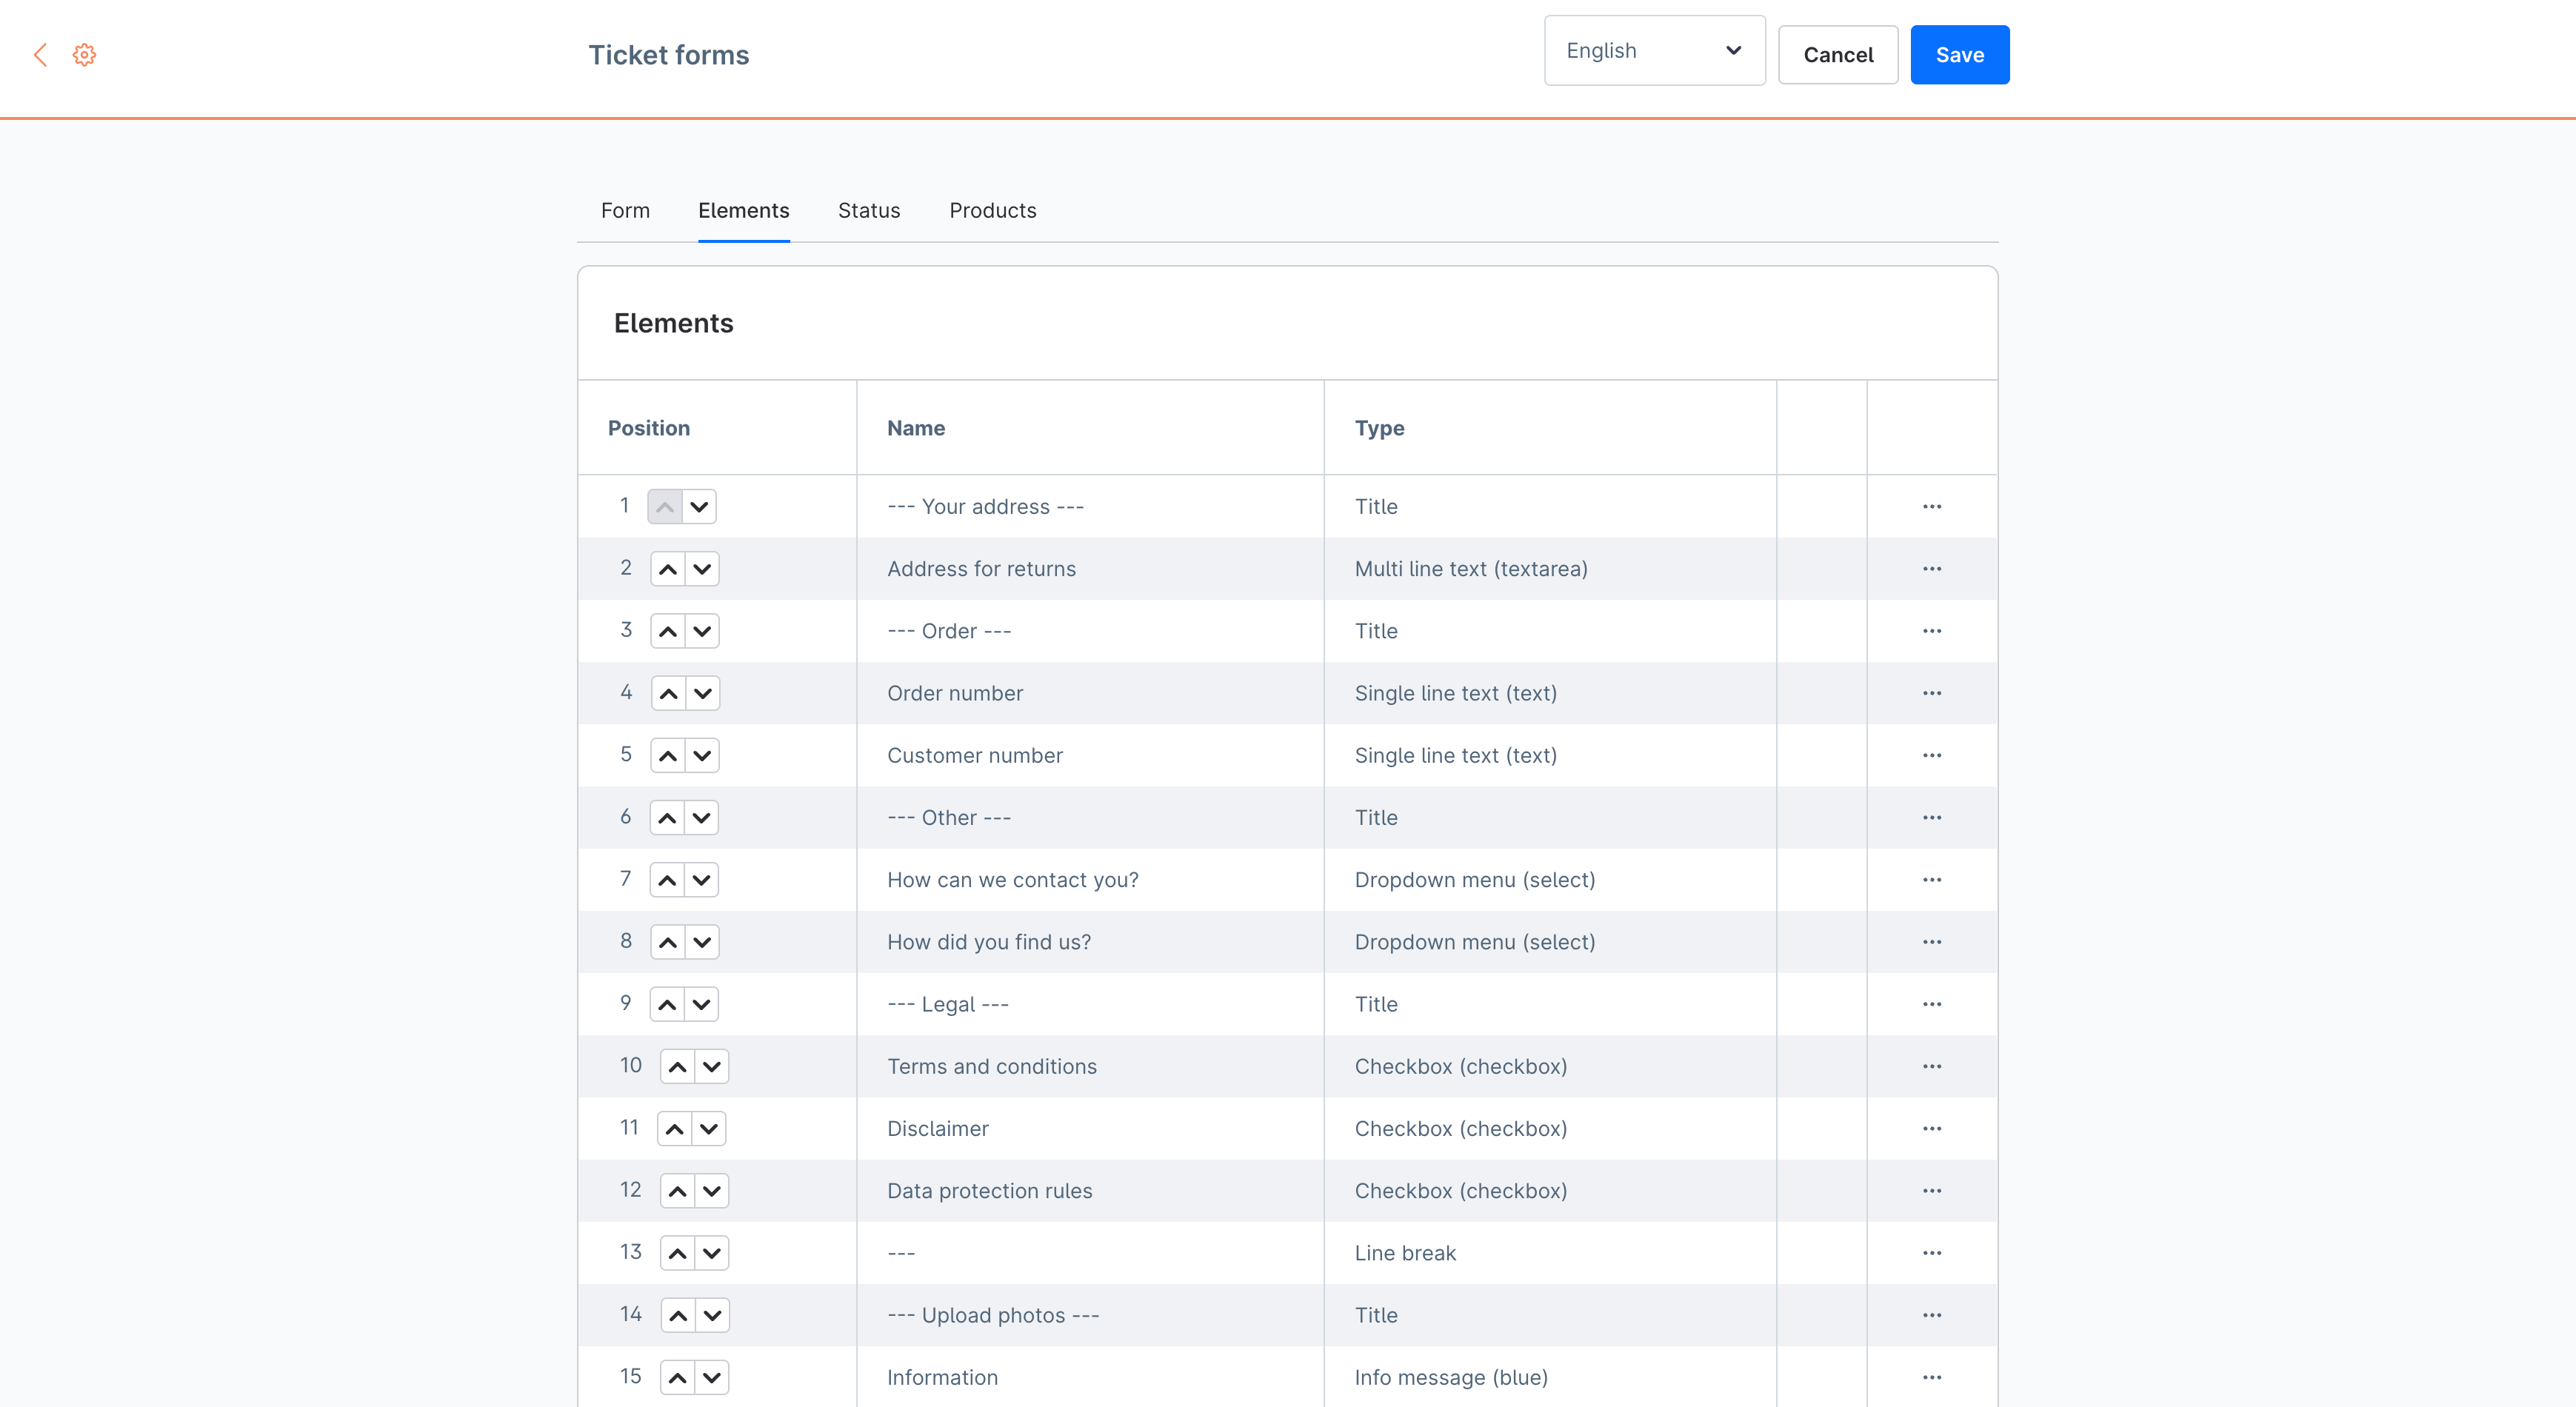This screenshot has width=2576, height=1407.
Task: Move 'How can we contact you?' down
Action: (x=701, y=880)
